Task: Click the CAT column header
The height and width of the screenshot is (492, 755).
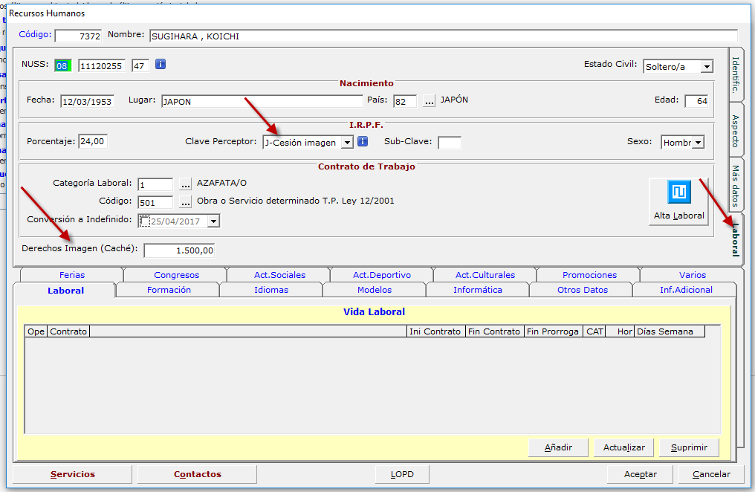Action: [x=594, y=331]
